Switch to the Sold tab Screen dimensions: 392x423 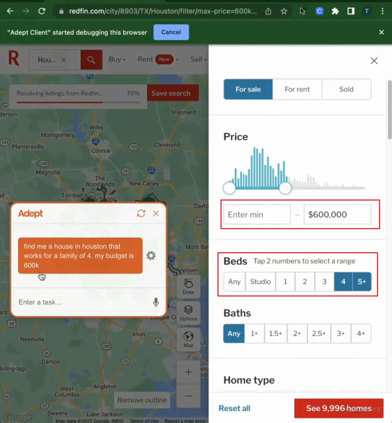[346, 89]
